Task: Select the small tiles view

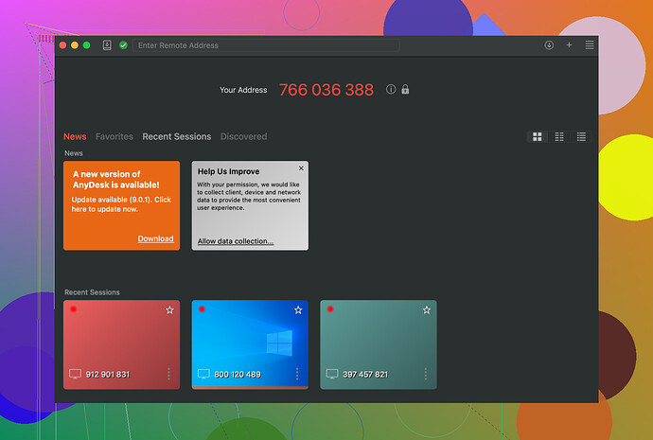Action: tap(559, 136)
